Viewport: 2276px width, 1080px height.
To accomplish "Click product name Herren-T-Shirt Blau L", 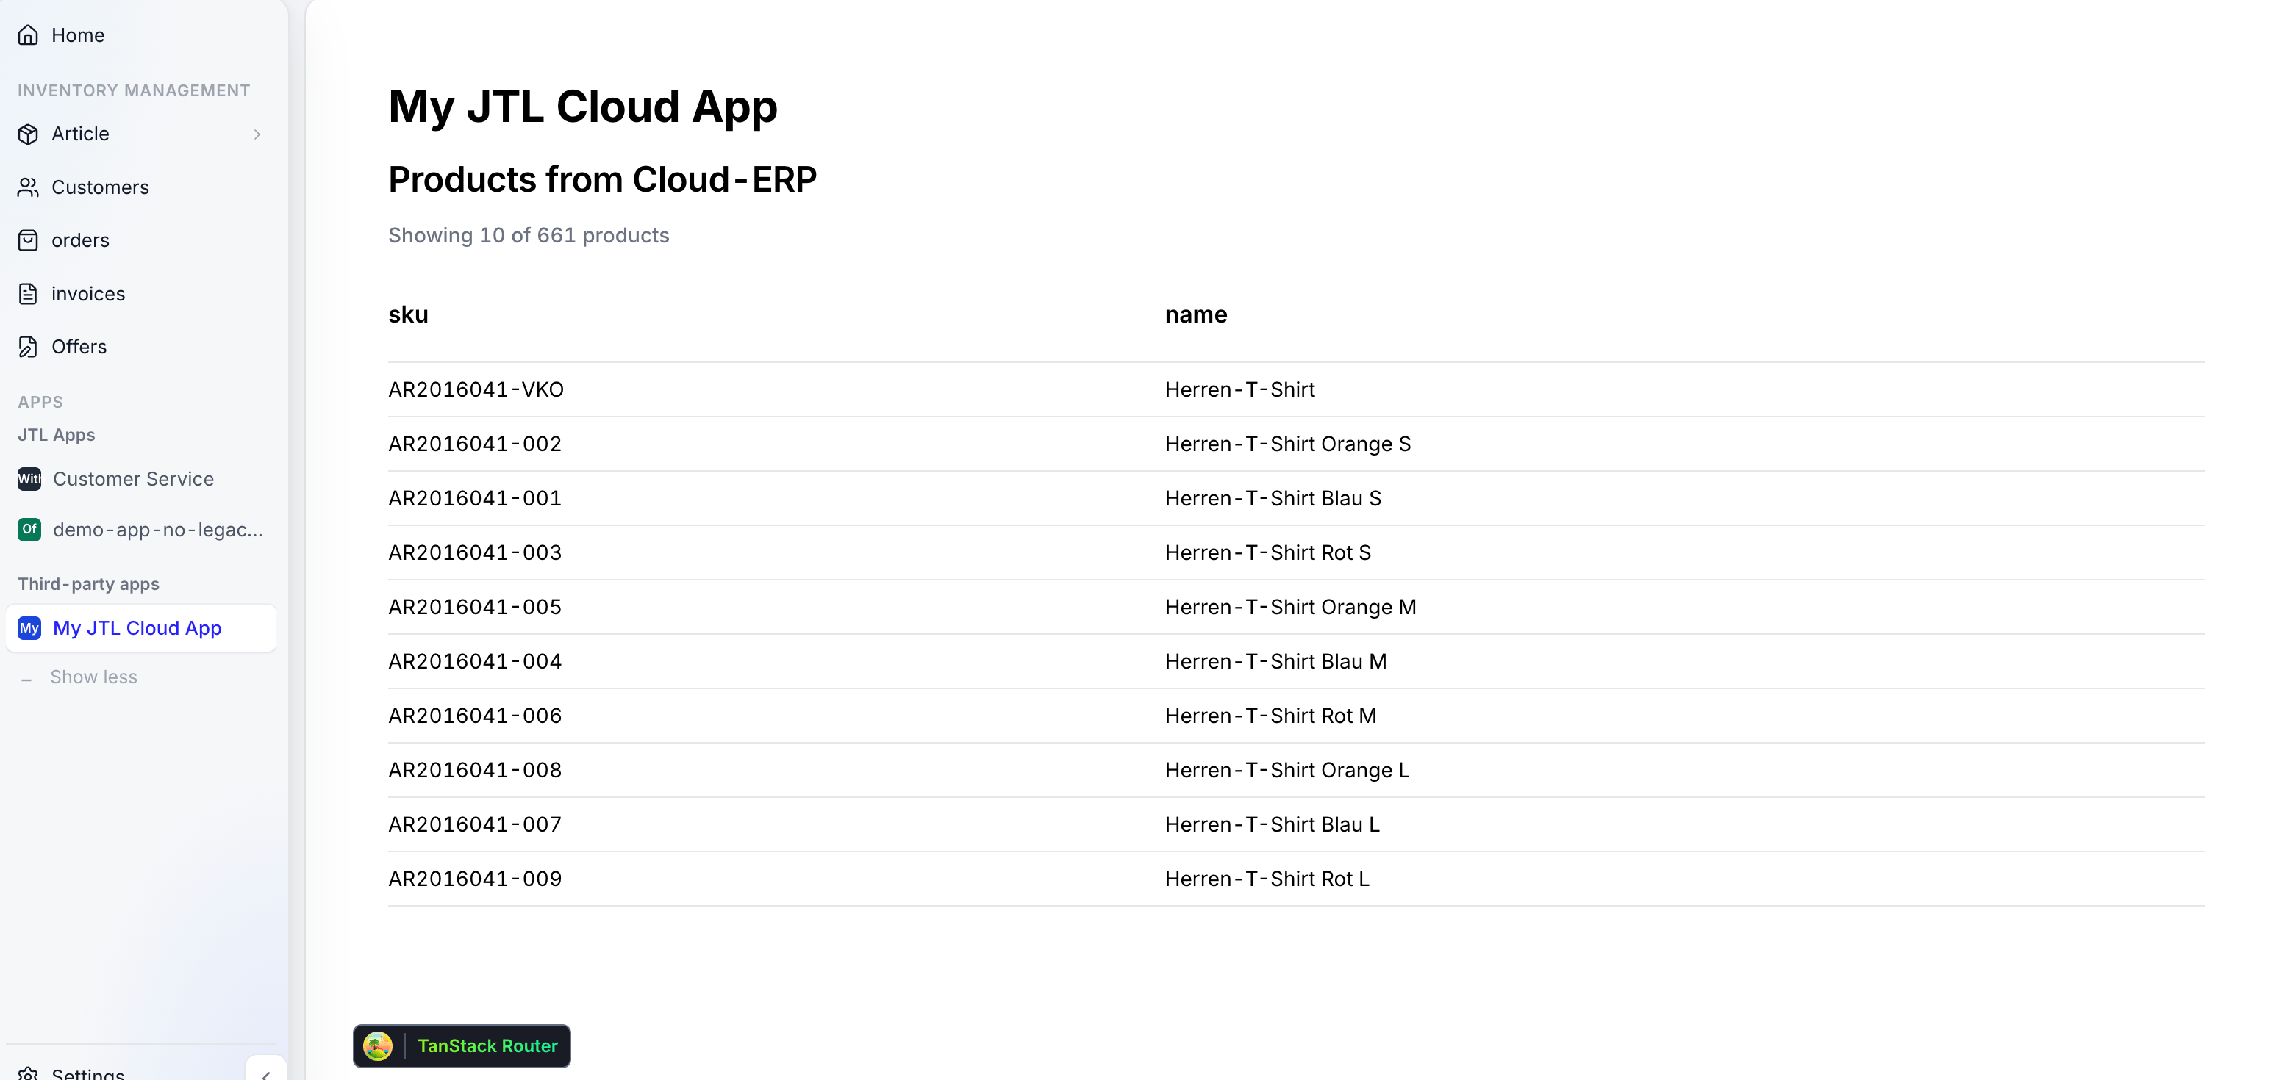I will pos(1273,825).
